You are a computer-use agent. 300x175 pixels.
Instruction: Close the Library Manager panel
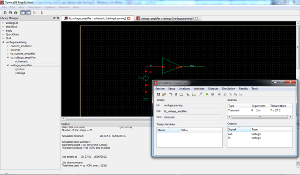tap(58, 18)
